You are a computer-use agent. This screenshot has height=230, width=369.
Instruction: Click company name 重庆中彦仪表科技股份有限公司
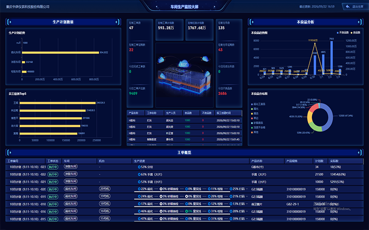tap(28, 6)
